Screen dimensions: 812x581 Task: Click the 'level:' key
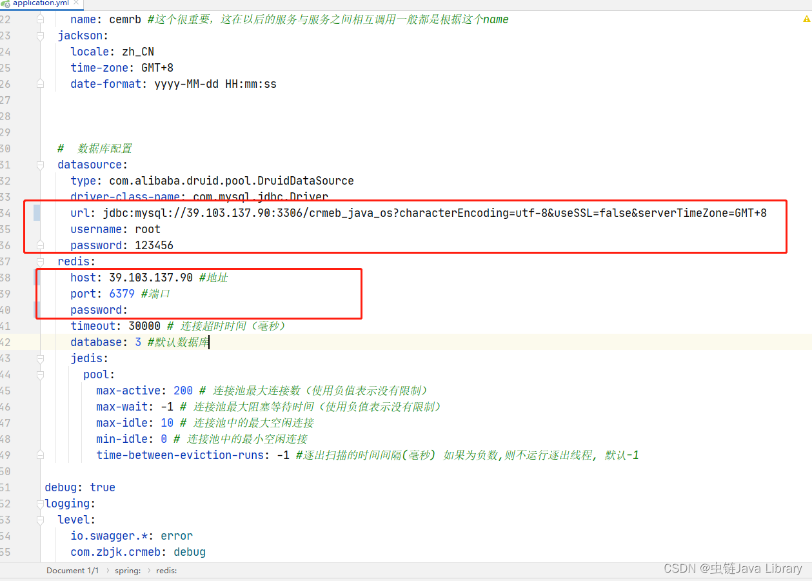[77, 520]
